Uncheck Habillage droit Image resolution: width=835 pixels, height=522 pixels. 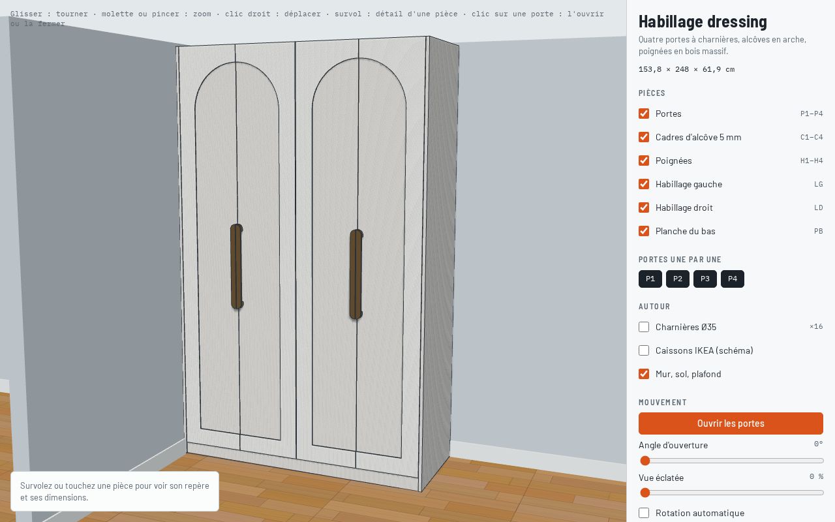644,207
